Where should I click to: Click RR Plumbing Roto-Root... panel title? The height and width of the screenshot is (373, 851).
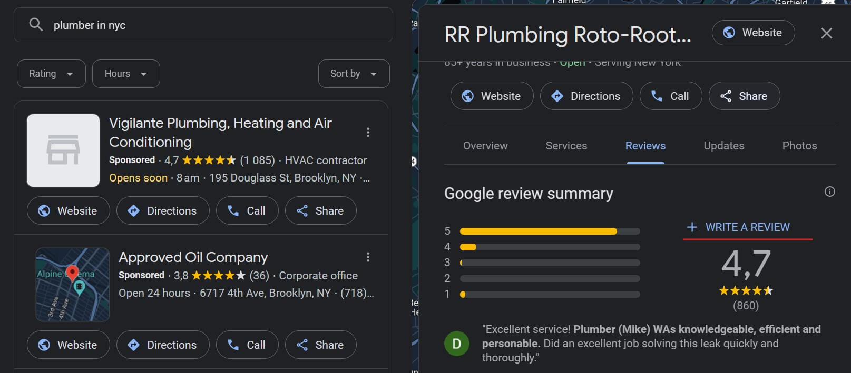pos(568,35)
